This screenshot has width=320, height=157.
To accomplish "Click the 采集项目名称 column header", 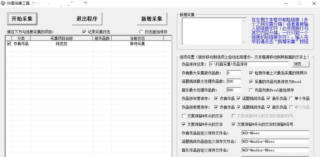I will tap(62, 38).
